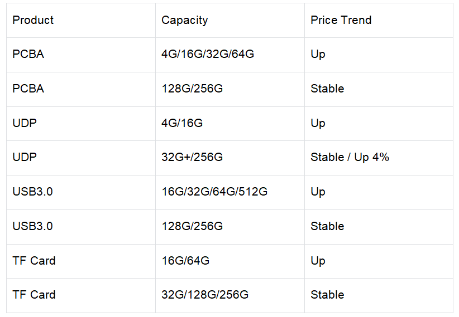Viewport: 459px width, 317px height.
Task: Click the Stable trend for USB3.0 128G/256G
Action: click(x=327, y=227)
